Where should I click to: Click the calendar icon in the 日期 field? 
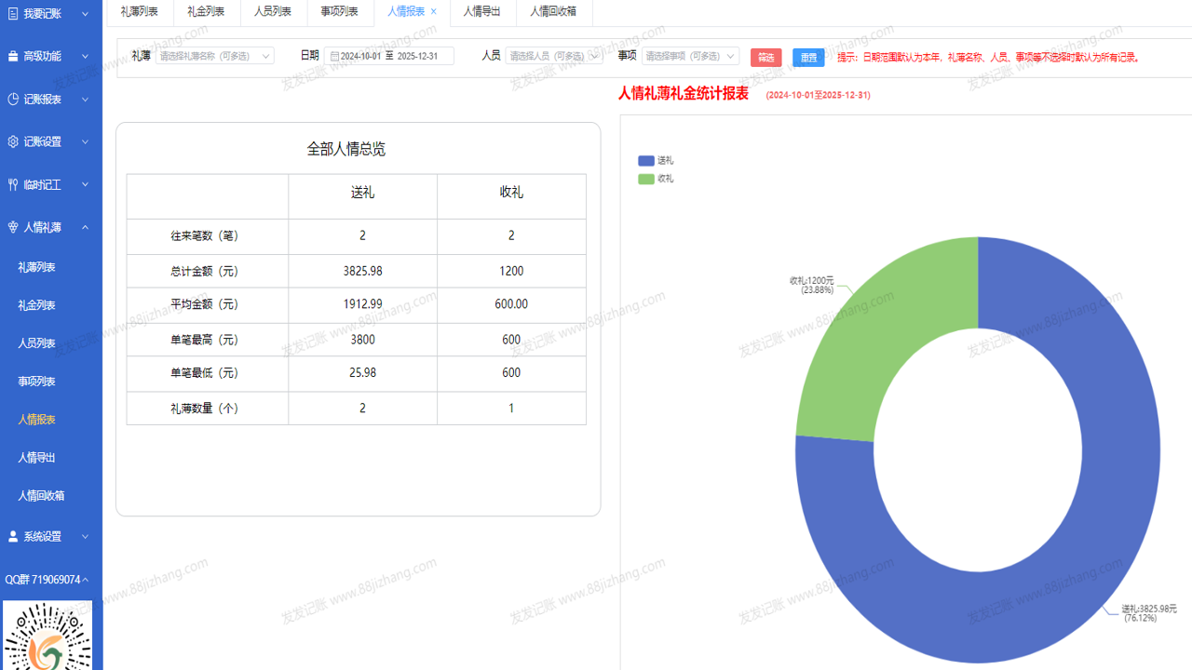click(334, 57)
